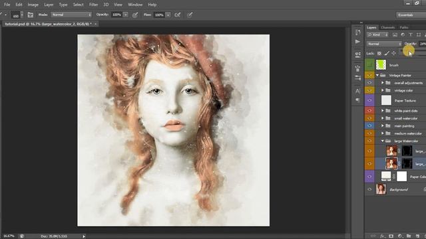
Task: Hide the Background layer
Action: coord(369,189)
